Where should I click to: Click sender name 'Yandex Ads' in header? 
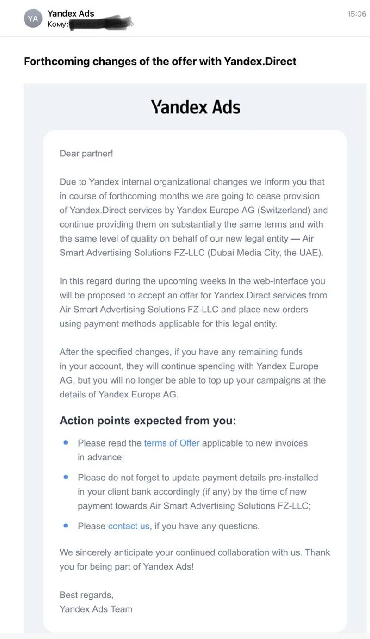(x=71, y=14)
